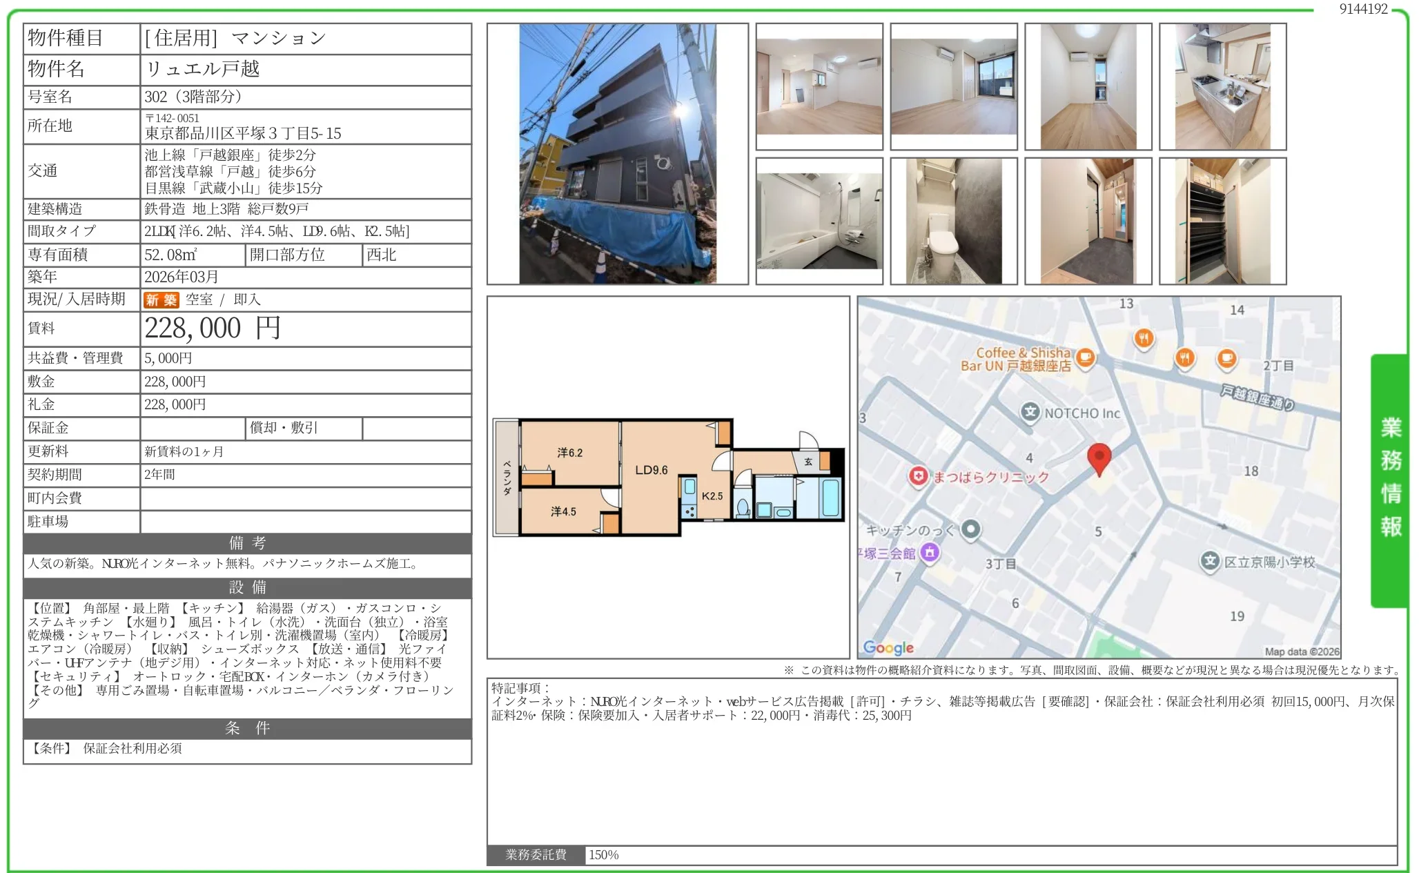Open the 業務情報 green side tab
This screenshot has height=873, width=1419.
(1390, 480)
